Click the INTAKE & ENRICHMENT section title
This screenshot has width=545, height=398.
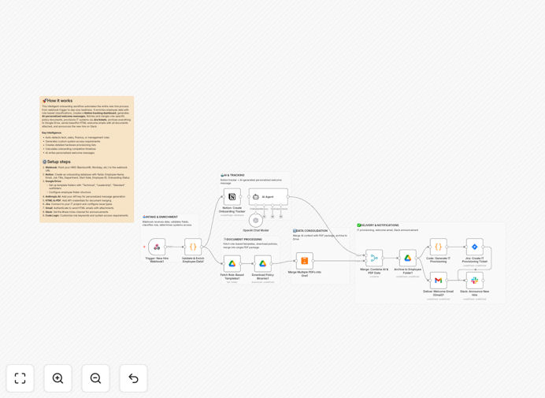click(160, 217)
